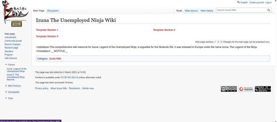Open the CC BY-NC-SA 4.0 license link
The width and height of the screenshot is (277, 122).
70,77
